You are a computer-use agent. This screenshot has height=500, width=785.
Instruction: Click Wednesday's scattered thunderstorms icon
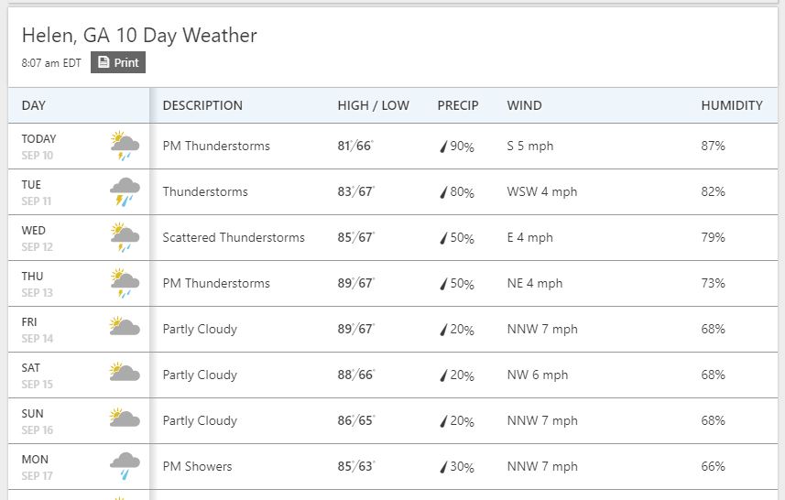pyautogui.click(x=125, y=237)
